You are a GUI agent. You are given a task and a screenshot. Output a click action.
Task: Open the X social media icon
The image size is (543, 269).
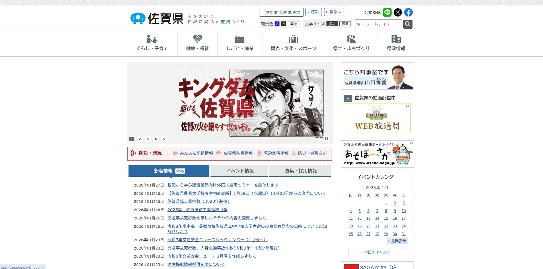398,12
